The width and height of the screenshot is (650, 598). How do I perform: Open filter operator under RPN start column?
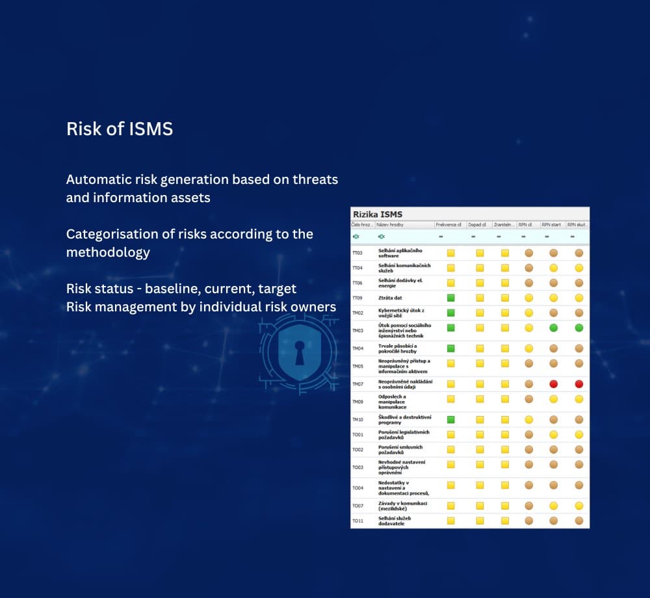(x=547, y=237)
